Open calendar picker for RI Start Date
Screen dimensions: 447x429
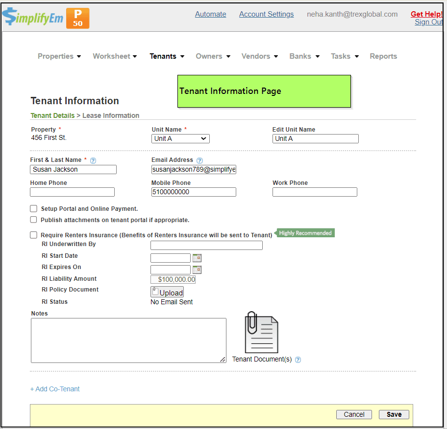(x=197, y=258)
